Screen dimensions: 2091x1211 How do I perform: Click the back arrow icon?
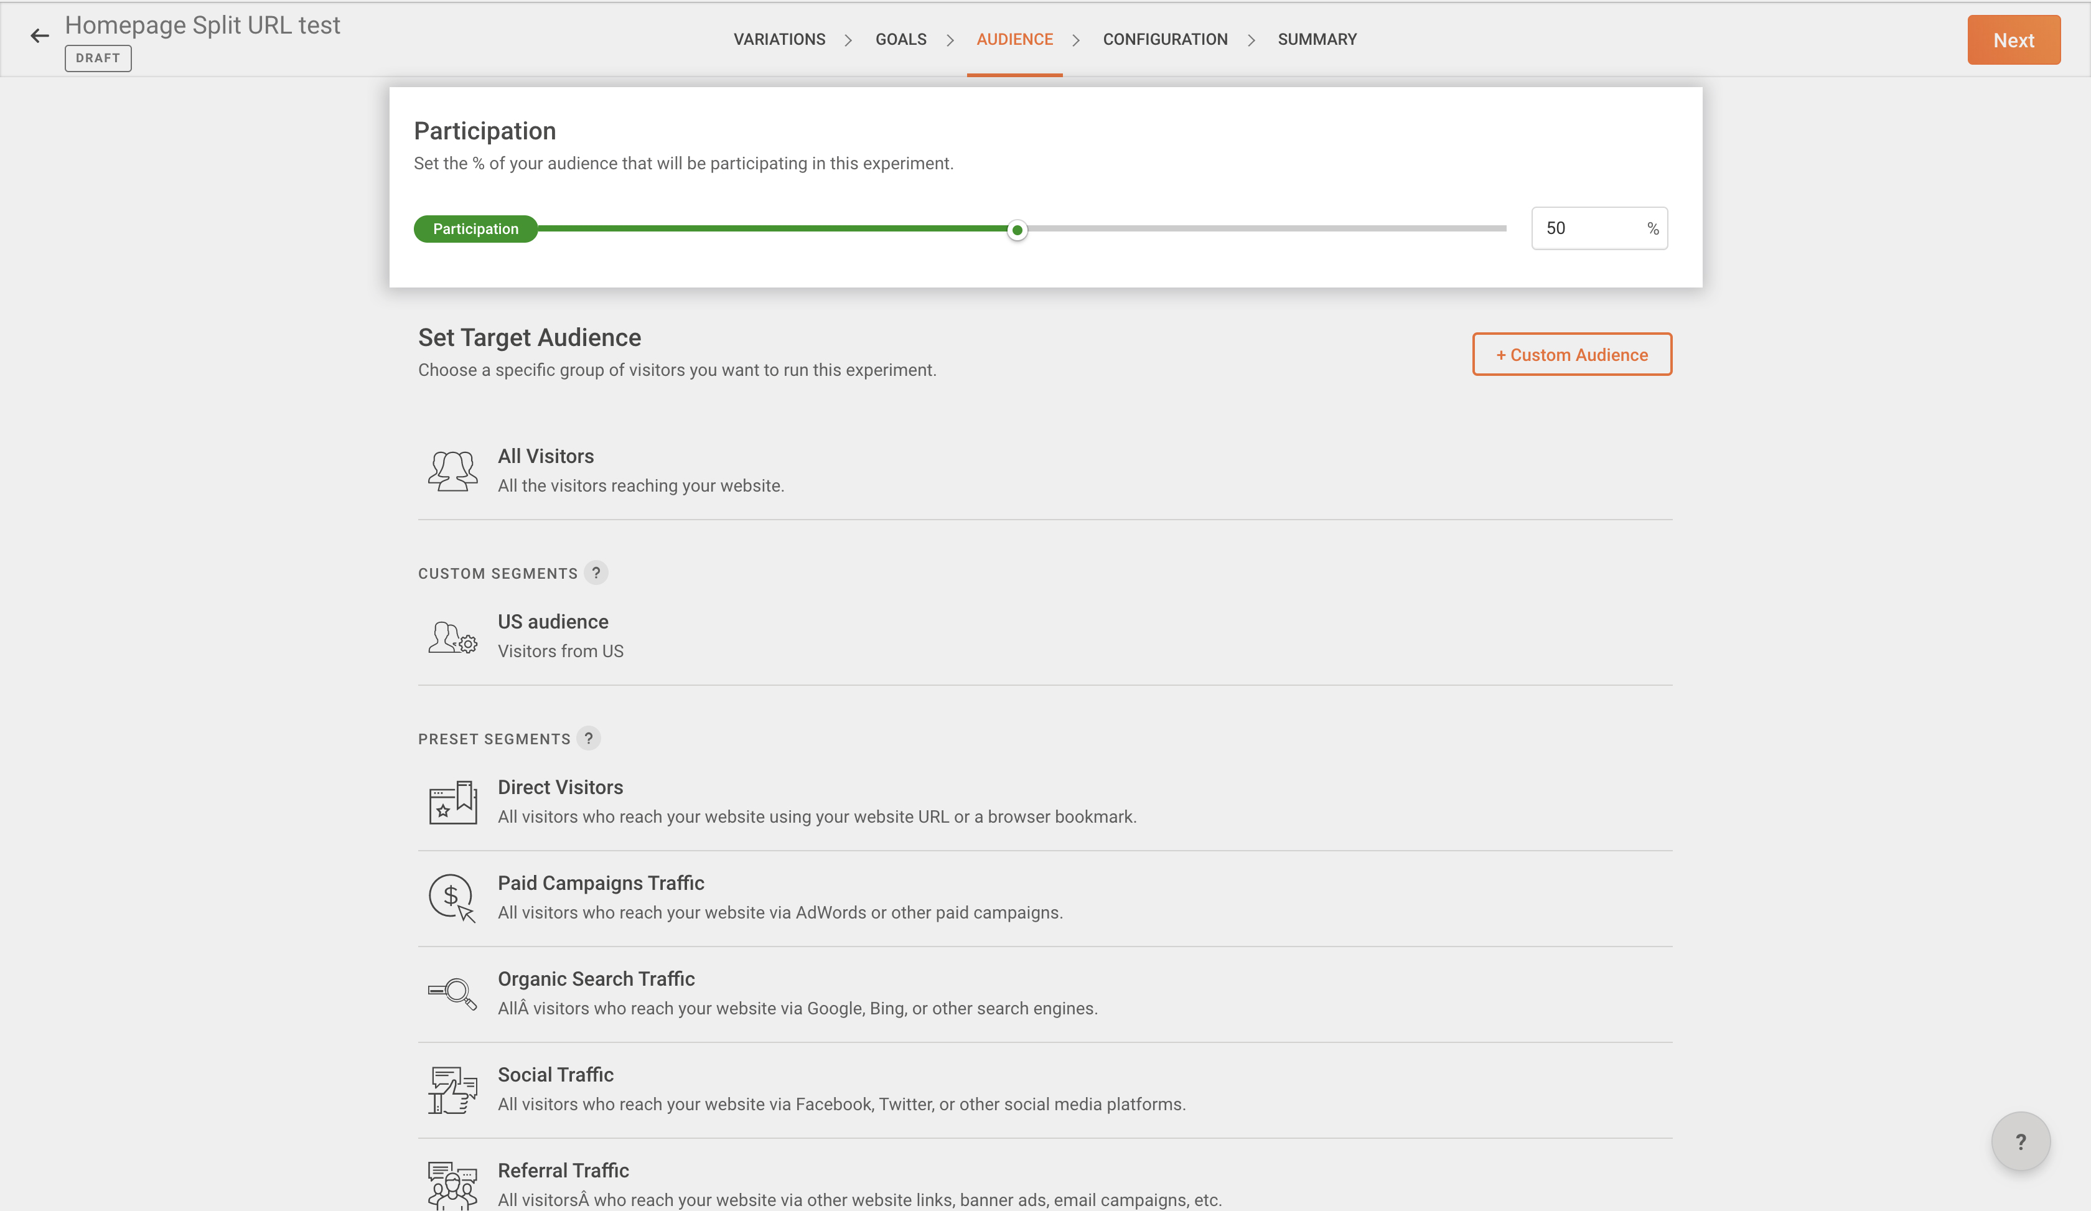39,35
